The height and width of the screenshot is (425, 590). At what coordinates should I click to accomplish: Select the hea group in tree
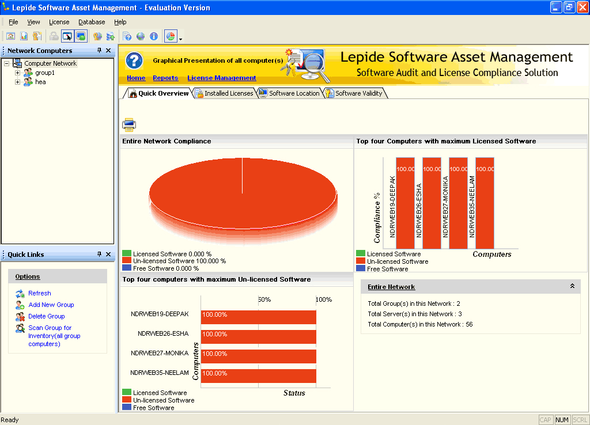click(x=41, y=82)
